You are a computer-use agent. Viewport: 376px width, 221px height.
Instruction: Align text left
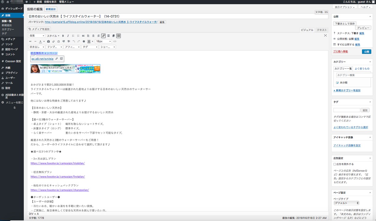coord(88,36)
